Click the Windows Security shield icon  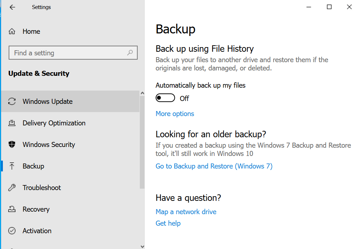click(x=12, y=144)
